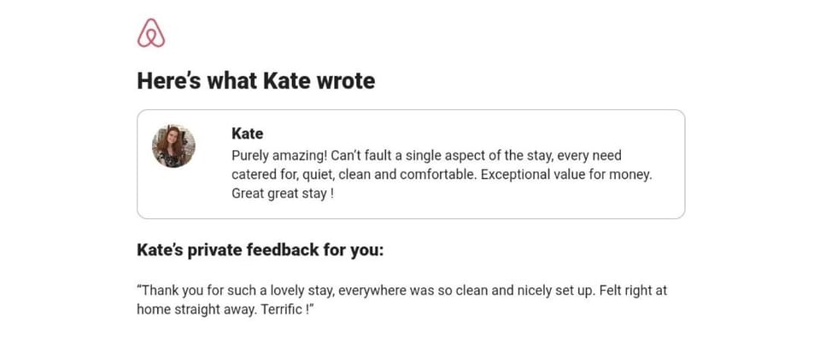Open Kate's profile photo
The height and width of the screenshot is (346, 820).
tap(173, 146)
